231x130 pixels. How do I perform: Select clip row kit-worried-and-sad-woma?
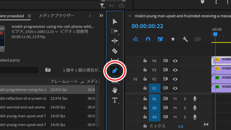[48, 107]
